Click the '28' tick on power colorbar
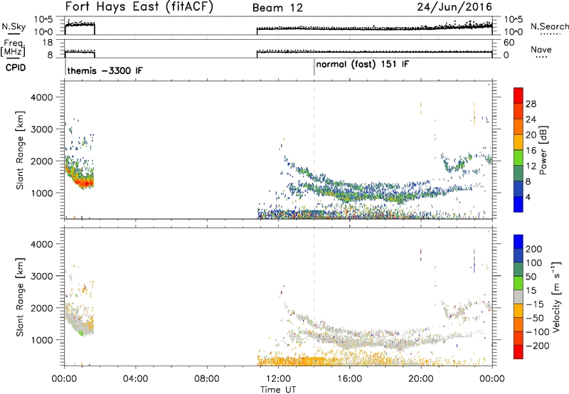 pyautogui.click(x=531, y=104)
